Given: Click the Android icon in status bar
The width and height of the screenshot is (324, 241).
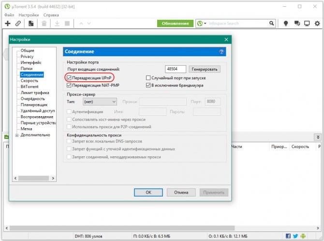Looking at the screenshot, I should [x=303, y=236].
